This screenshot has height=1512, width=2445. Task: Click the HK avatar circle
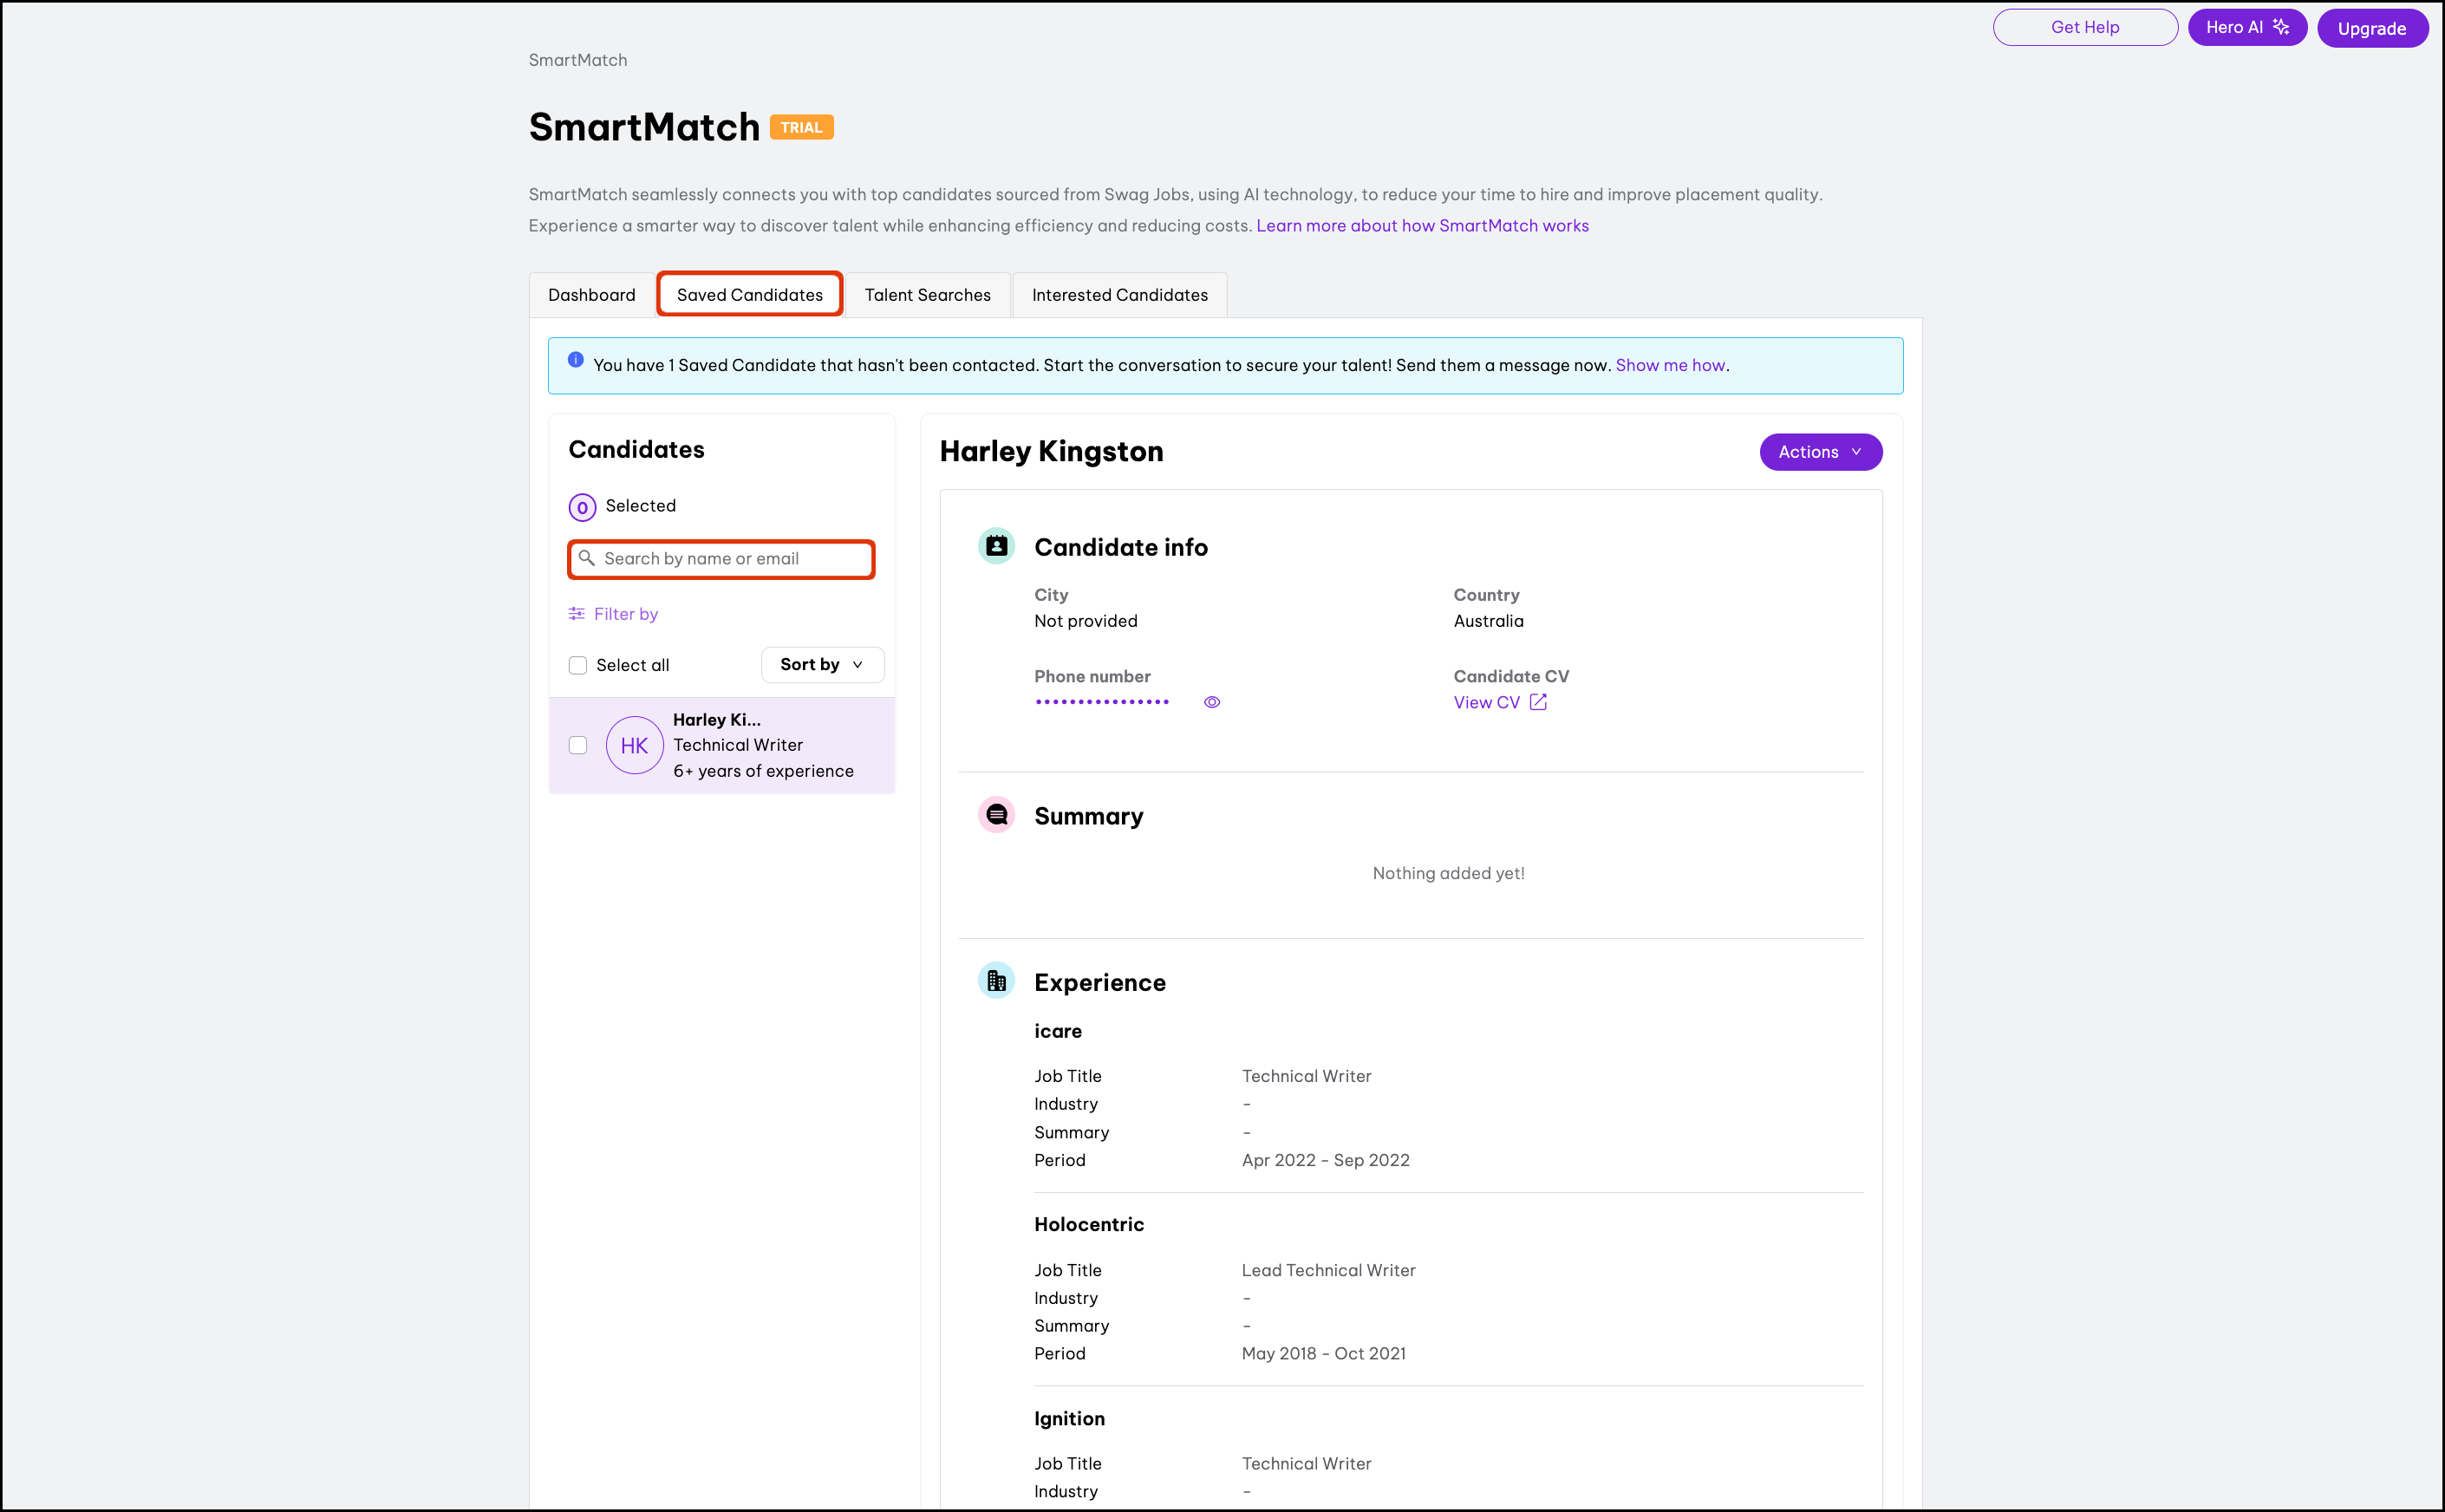(x=634, y=745)
